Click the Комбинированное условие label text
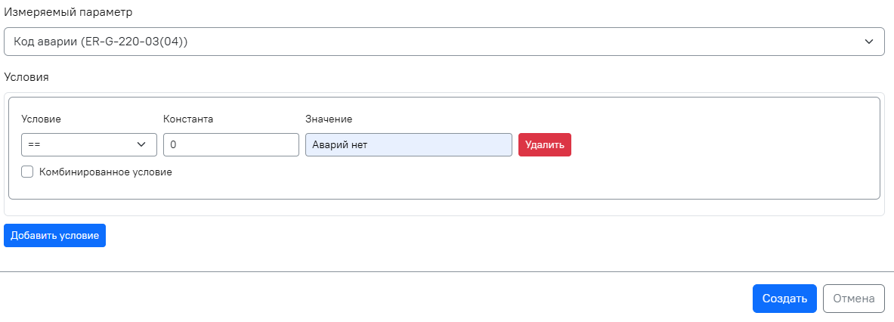894x322 pixels. pos(106,172)
